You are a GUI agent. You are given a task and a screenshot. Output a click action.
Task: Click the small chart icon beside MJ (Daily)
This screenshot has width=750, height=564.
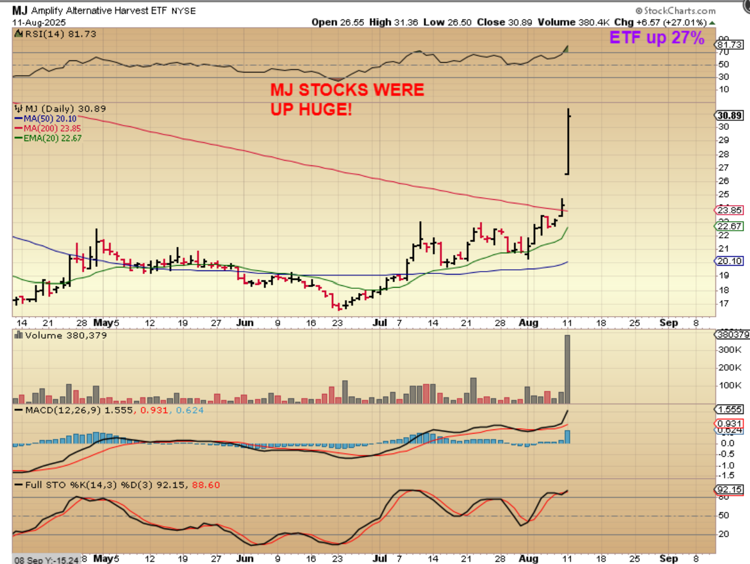coord(17,109)
